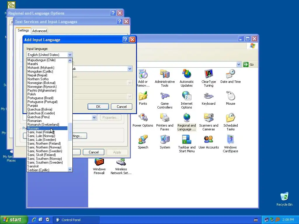
Task: Choose Portuguese (Brazil) in the list
Action: (x=47, y=98)
